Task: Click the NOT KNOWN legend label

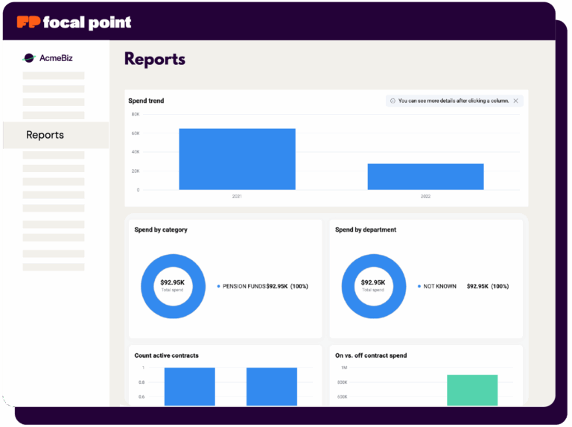Action: [439, 286]
